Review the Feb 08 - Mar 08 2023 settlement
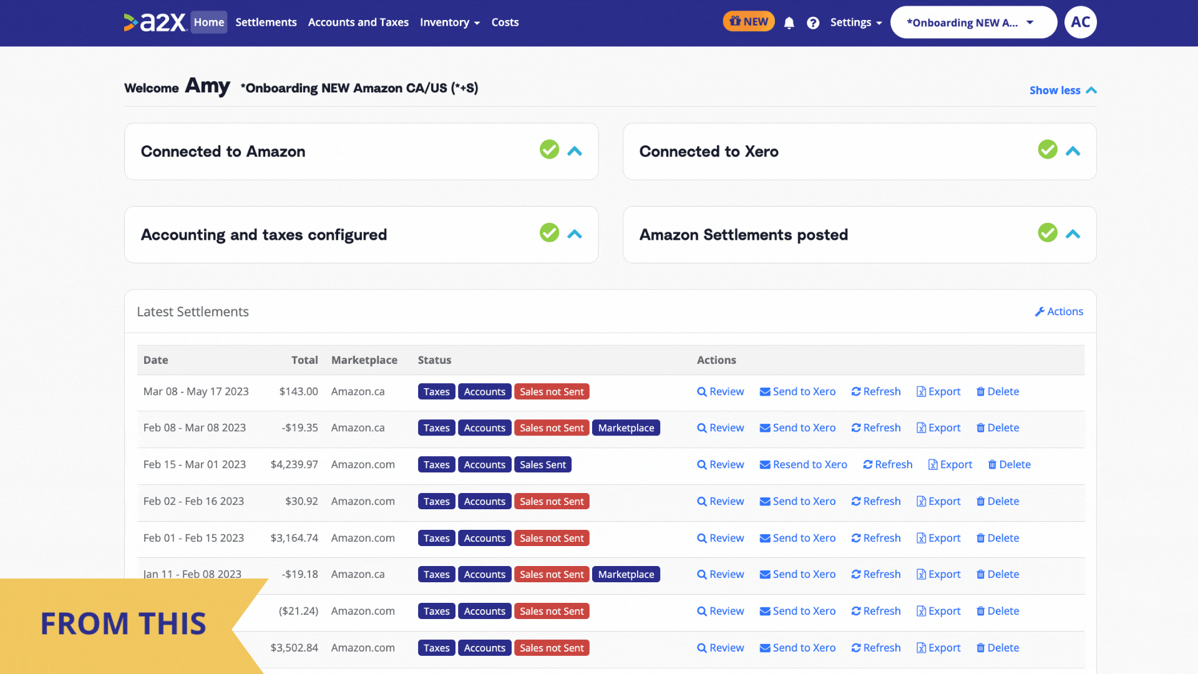The image size is (1198, 674). tap(721, 428)
